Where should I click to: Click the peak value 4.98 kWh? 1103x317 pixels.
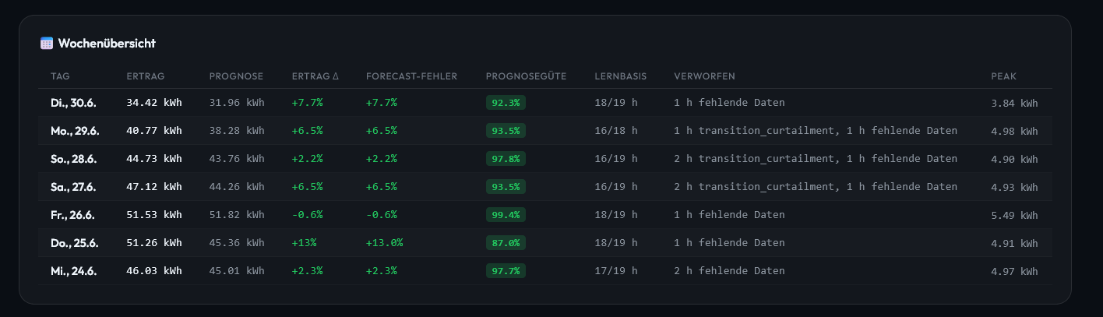[x=1014, y=131]
